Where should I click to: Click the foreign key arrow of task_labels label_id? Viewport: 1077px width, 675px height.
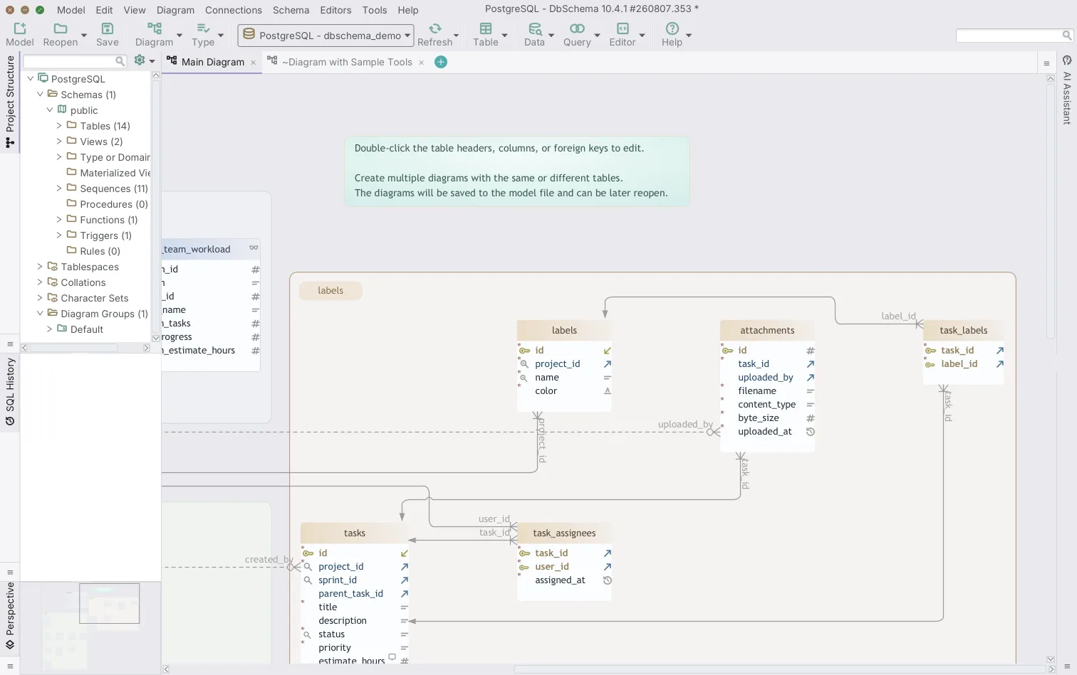(x=999, y=364)
